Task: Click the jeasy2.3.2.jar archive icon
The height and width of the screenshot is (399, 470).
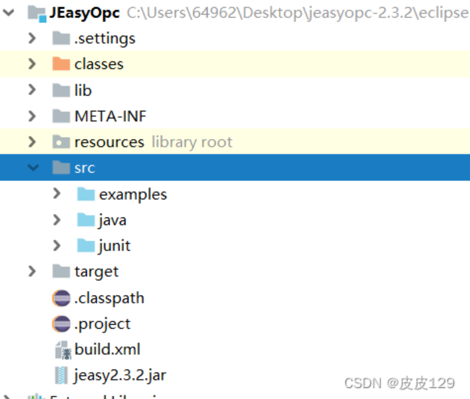Action: pos(61,375)
